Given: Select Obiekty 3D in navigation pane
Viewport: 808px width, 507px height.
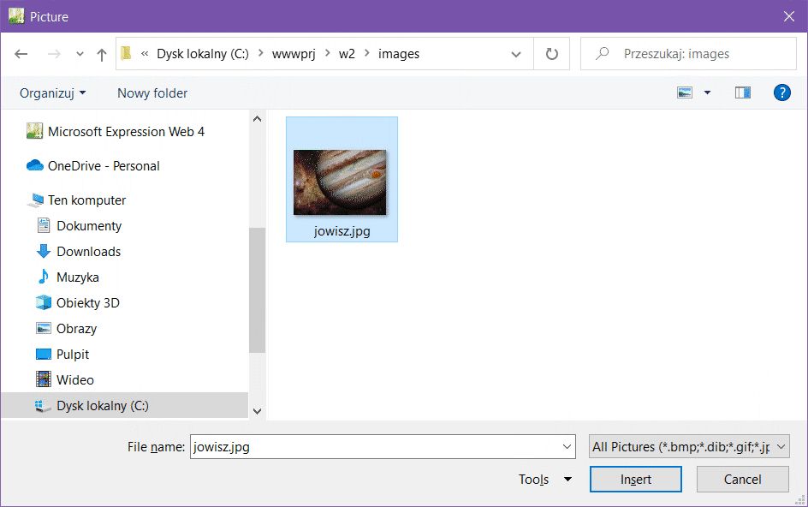Looking at the screenshot, I should (x=87, y=303).
